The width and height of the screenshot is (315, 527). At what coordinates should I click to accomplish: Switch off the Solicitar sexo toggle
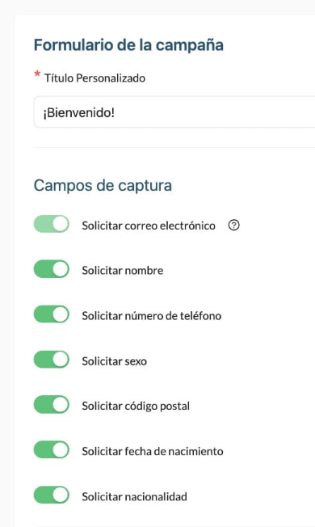(52, 360)
